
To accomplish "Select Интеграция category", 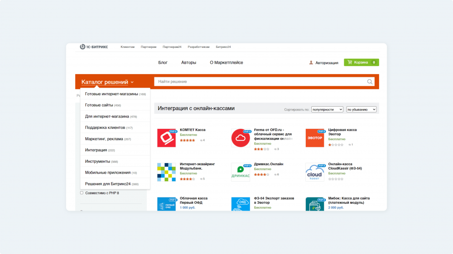I will pos(115,150).
